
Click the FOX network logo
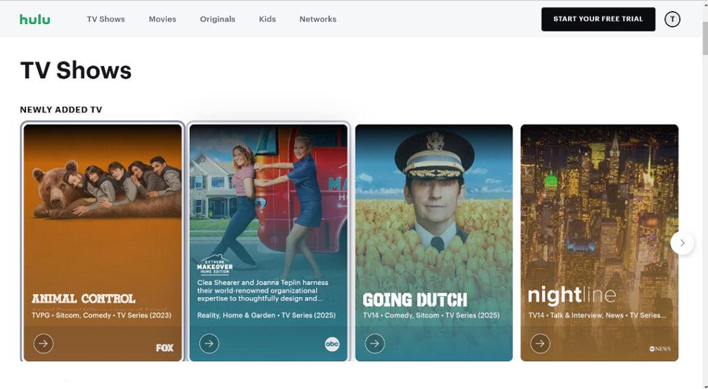click(164, 348)
